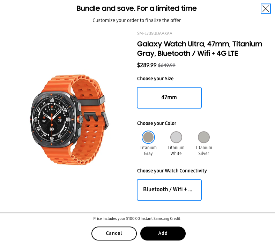275x245 pixels.
Task: Select Bluetooth / Wifi connectivity option
Action: pyautogui.click(x=169, y=190)
